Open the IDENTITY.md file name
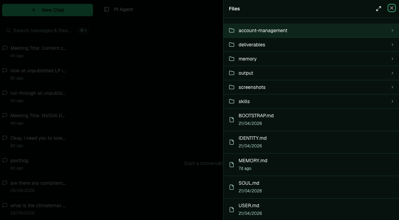Screen dimensions: 399x220 (x=252, y=138)
